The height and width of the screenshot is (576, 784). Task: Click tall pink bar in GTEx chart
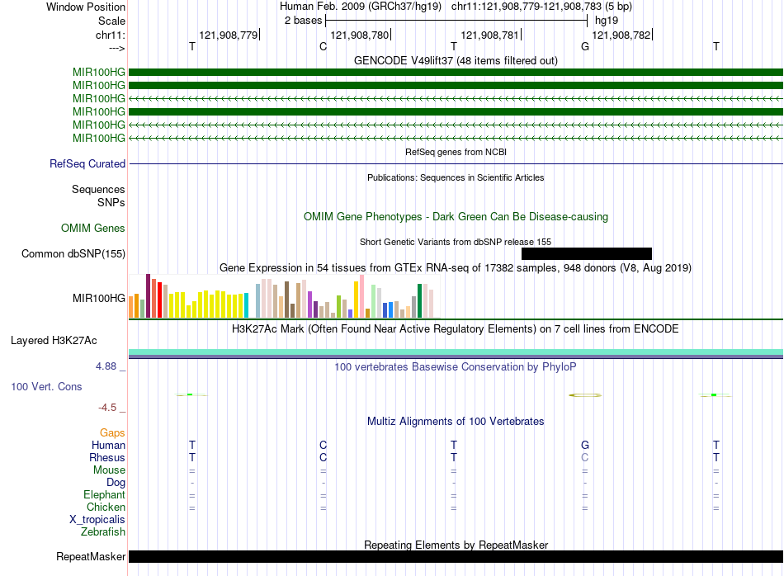point(362,296)
